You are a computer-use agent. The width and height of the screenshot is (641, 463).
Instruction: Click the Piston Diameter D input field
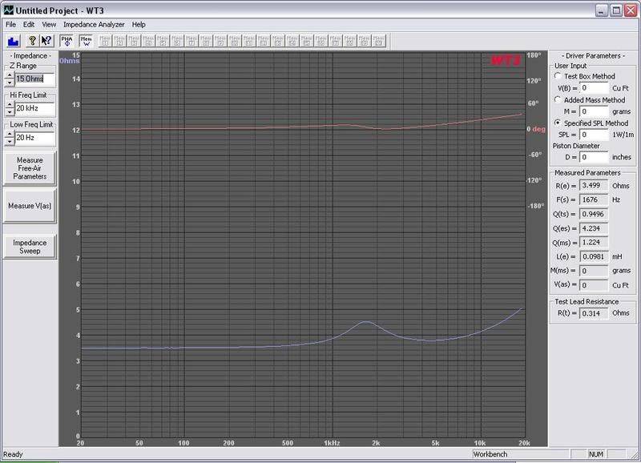click(594, 157)
